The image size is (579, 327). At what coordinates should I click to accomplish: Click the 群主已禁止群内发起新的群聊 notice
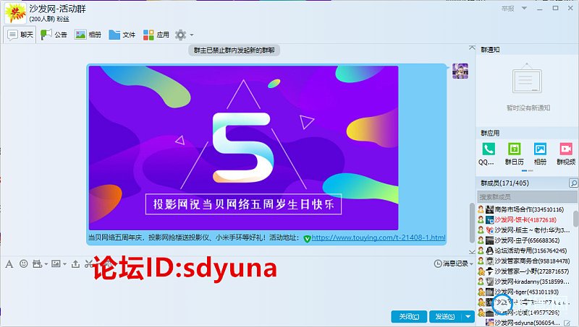click(x=234, y=50)
